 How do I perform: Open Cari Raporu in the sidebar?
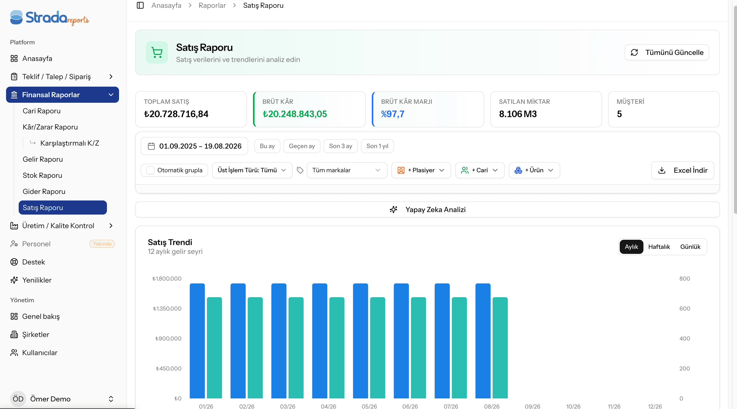[x=41, y=111]
